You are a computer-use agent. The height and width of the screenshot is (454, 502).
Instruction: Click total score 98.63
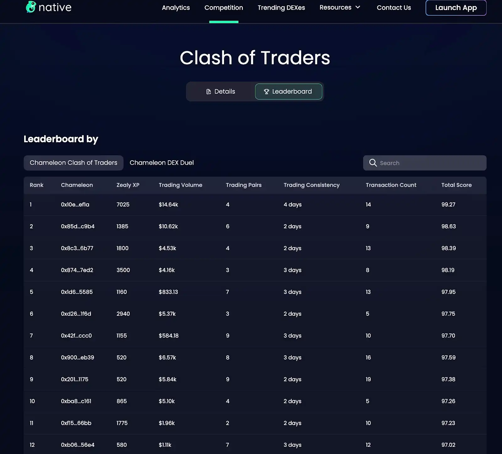click(449, 226)
